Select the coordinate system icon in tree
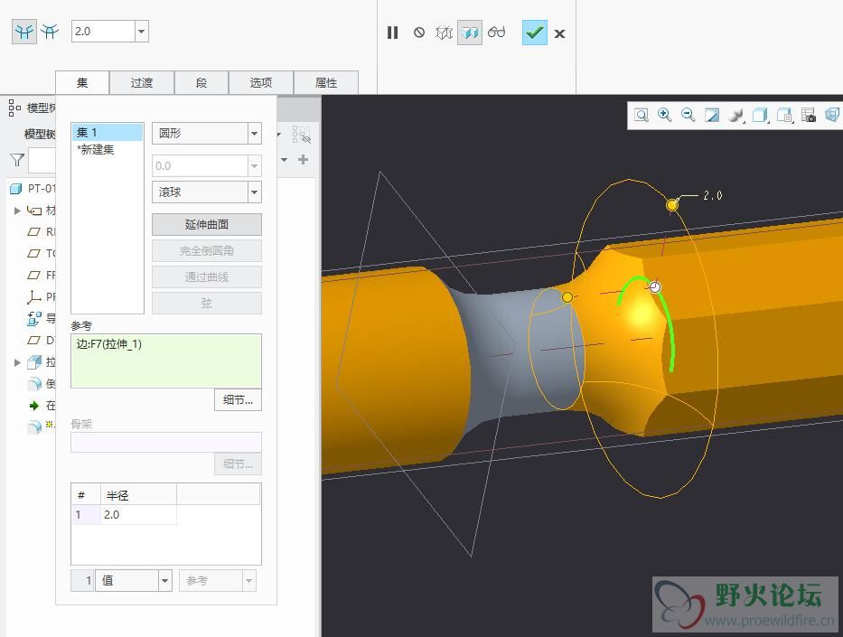Screen dimensions: 843x637 33,296
